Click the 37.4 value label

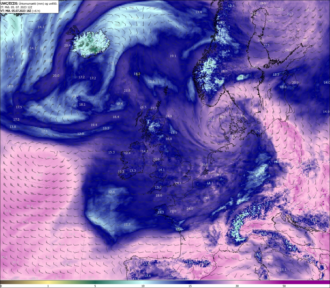pos(8,211)
